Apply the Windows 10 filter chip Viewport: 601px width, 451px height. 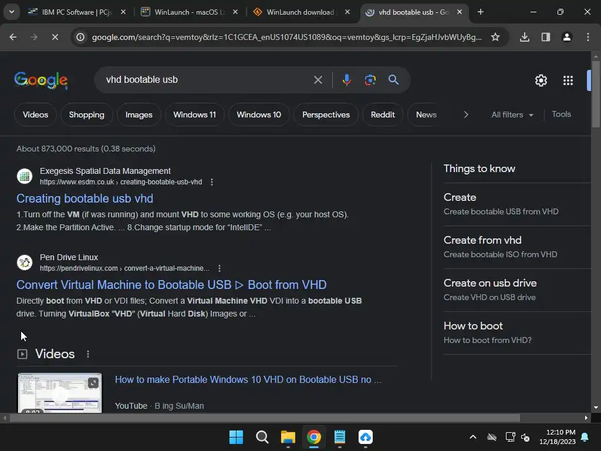pyautogui.click(x=259, y=115)
